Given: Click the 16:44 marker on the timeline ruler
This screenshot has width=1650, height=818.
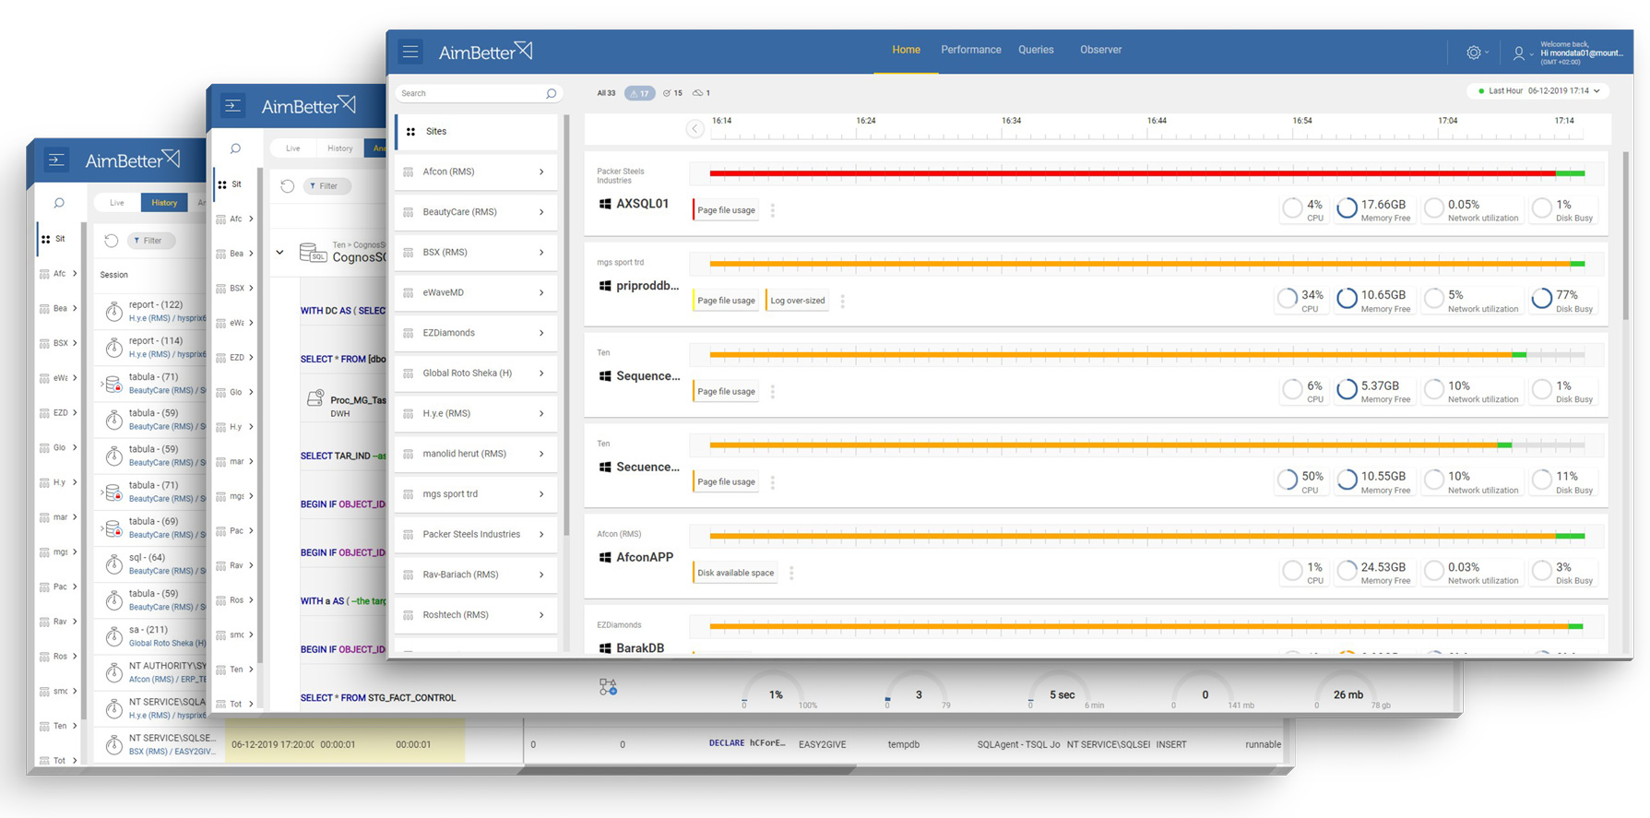Looking at the screenshot, I should coord(1157,121).
